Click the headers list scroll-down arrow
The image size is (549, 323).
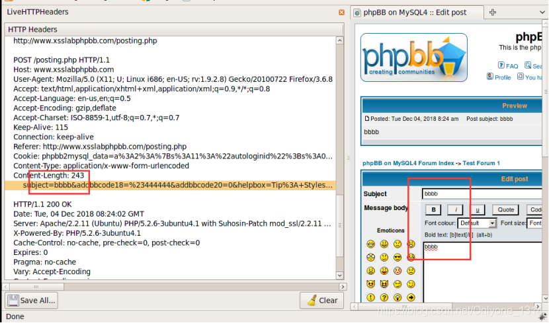tap(339, 275)
